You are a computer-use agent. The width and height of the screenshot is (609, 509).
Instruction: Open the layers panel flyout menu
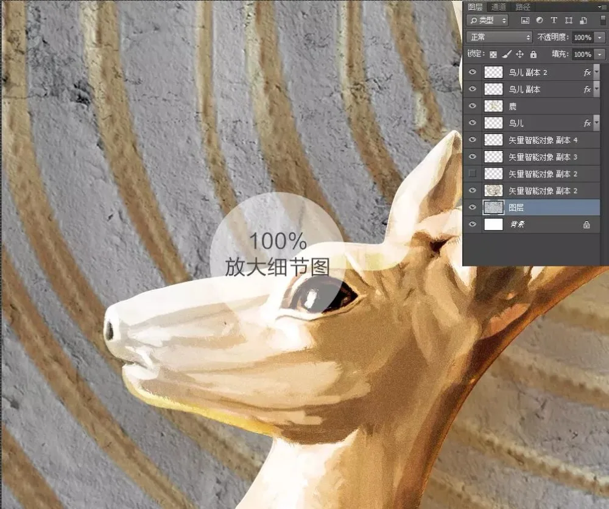click(x=602, y=7)
